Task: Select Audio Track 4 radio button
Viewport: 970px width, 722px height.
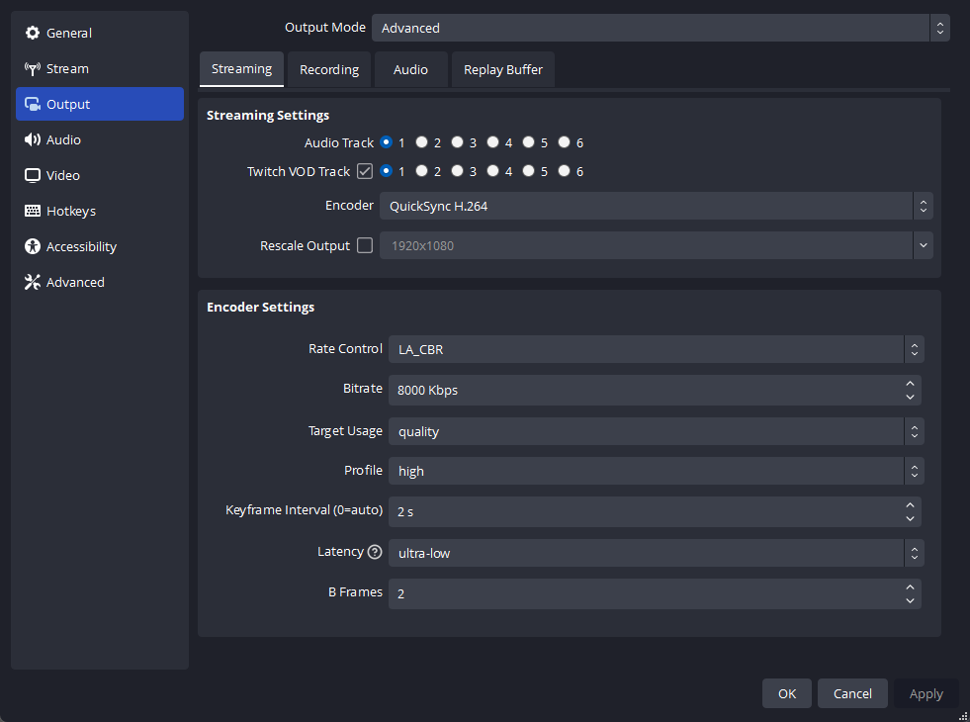Action: [493, 142]
